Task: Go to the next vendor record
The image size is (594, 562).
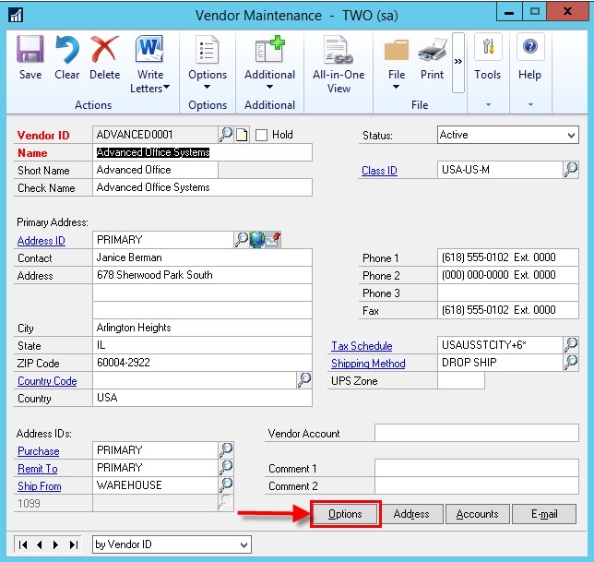Action: (55, 545)
